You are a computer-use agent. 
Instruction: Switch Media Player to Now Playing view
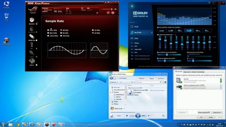tap(163, 116)
